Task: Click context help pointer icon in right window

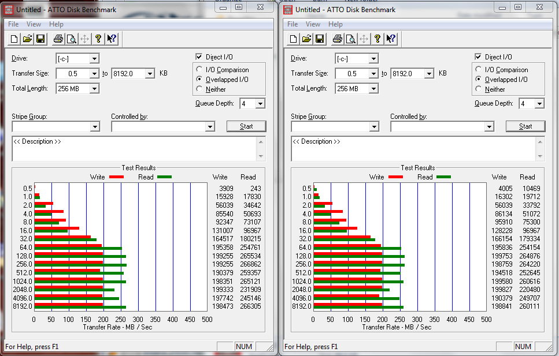Action: (x=391, y=39)
